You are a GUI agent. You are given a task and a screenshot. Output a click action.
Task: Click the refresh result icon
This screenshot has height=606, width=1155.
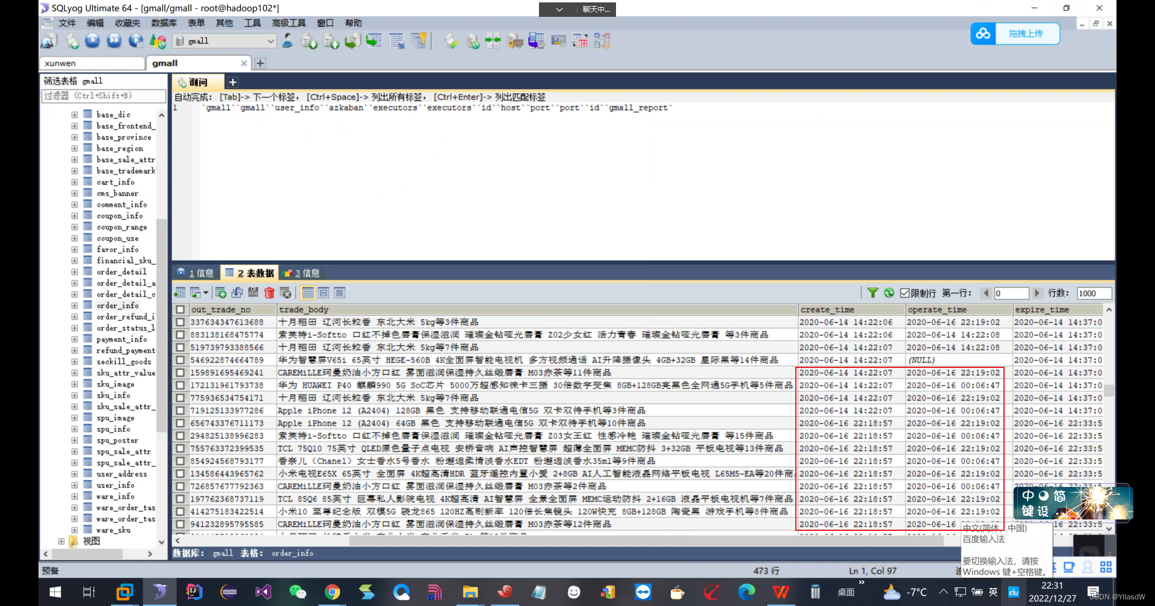pos(889,293)
